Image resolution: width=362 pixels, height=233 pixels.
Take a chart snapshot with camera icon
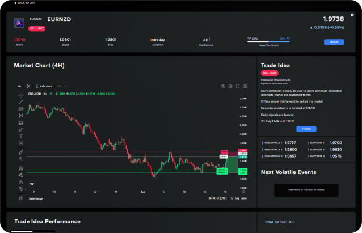pyautogui.click(x=246, y=86)
